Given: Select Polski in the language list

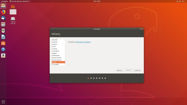Looking at the screenshot, I should (x=58, y=62).
